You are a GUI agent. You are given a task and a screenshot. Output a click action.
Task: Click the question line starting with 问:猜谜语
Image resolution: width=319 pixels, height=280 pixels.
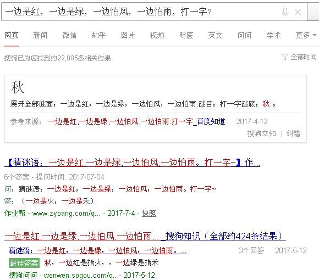click(x=110, y=189)
